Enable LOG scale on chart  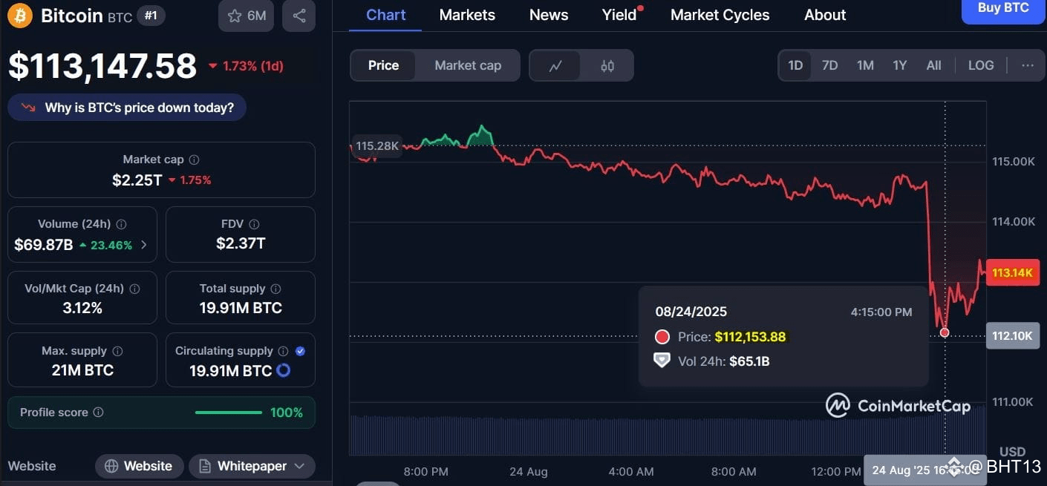[x=981, y=65]
